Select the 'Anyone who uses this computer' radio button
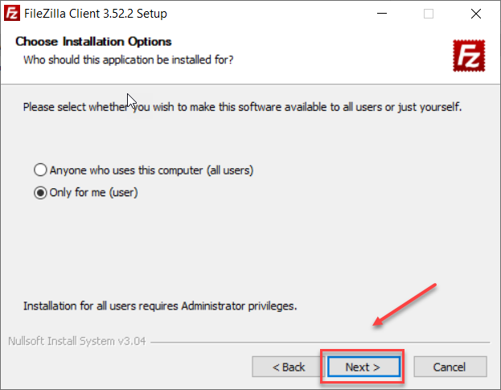501x390 pixels. pos(40,170)
